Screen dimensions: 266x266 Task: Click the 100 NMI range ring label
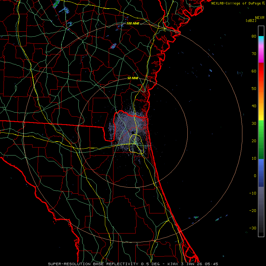(133, 23)
